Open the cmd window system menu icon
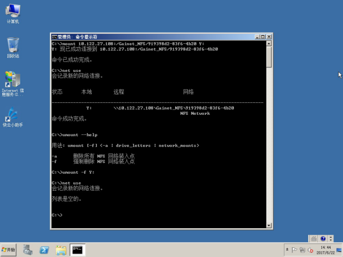343x257 pixels. coord(54,37)
